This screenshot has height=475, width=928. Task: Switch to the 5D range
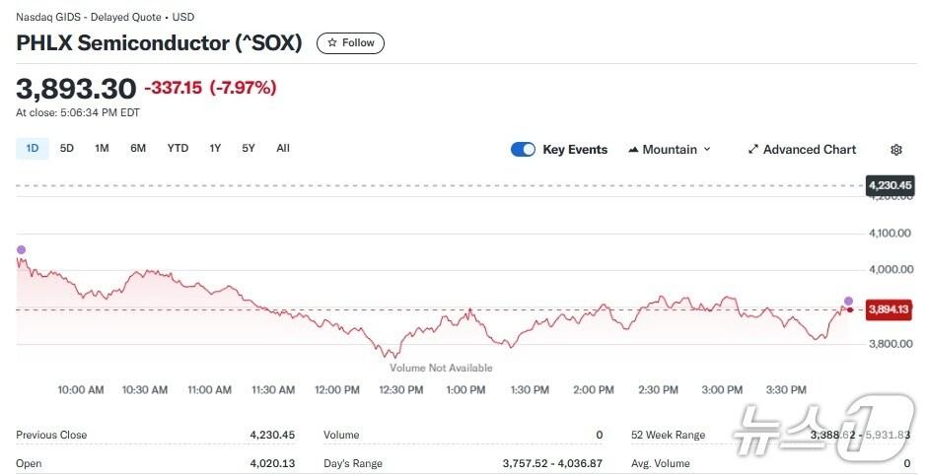[x=67, y=149]
